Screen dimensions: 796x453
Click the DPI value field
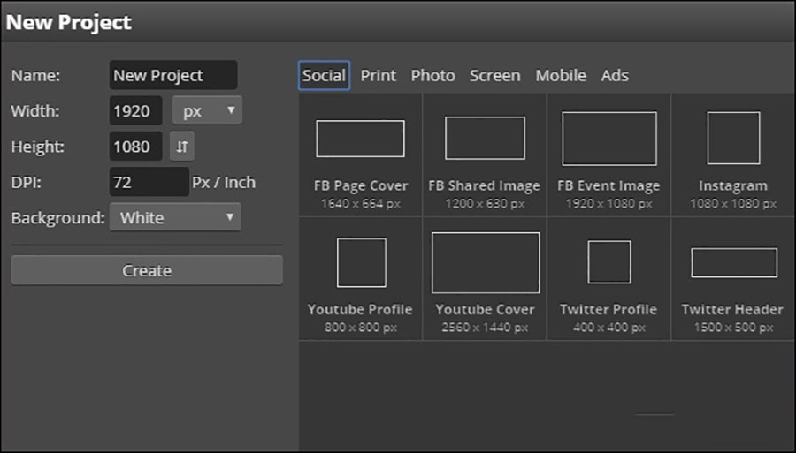click(x=149, y=182)
